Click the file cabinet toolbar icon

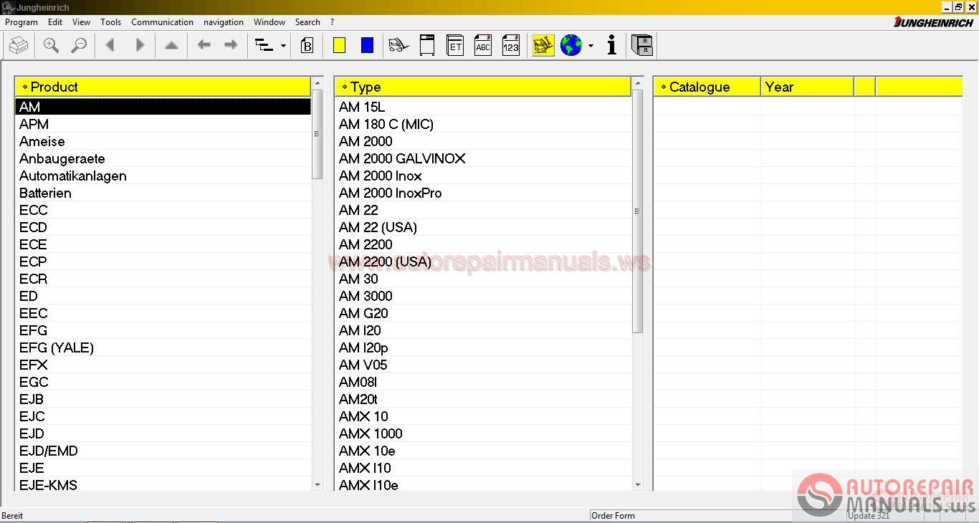(642, 45)
